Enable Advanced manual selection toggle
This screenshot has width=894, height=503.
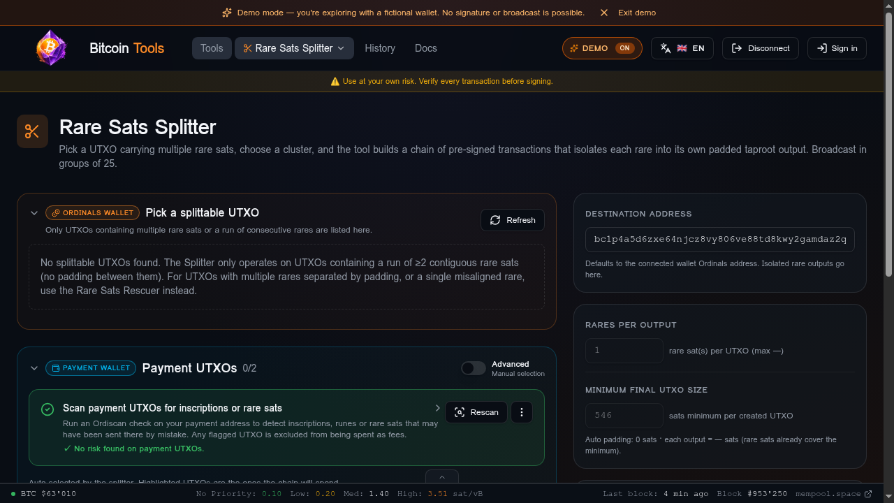474,368
